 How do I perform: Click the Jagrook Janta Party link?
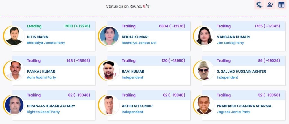(x=233, y=112)
